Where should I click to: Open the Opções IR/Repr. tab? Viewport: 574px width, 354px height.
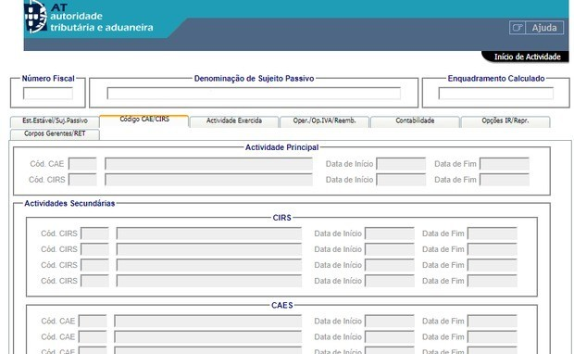[505, 120]
